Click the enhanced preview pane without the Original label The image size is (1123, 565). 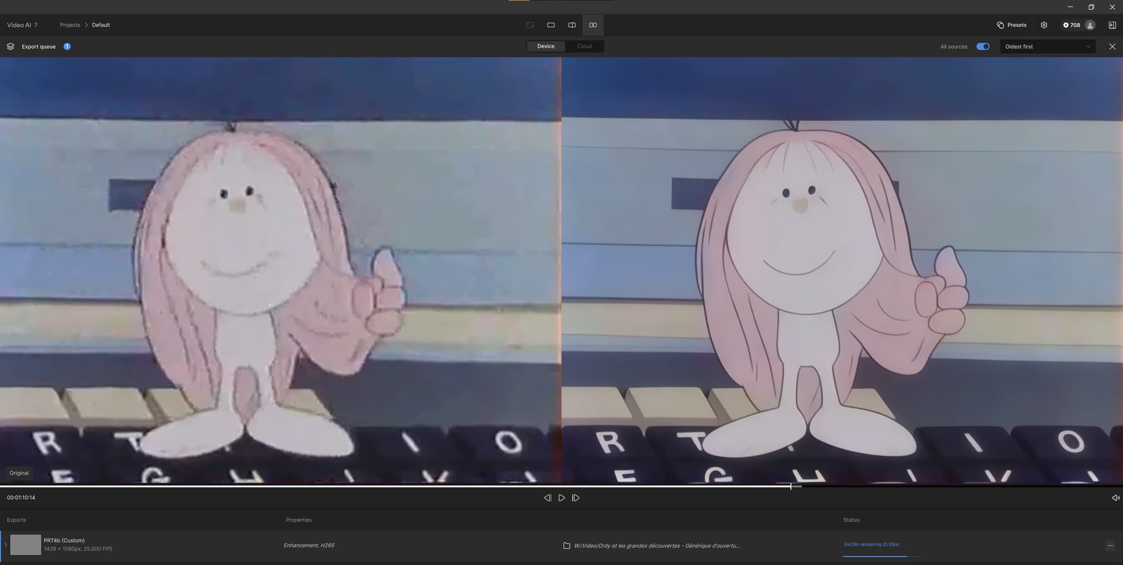tap(842, 270)
